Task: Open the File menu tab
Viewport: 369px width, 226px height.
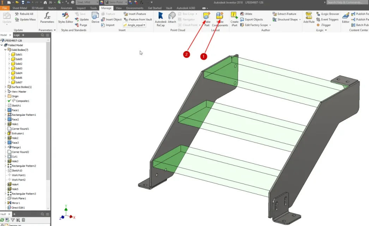Action: [x=5, y=8]
